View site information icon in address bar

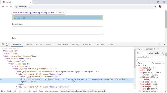[16, 7]
